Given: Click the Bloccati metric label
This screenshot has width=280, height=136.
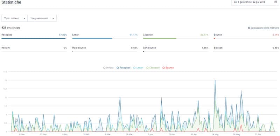Looking at the screenshot, I should click(218, 48).
